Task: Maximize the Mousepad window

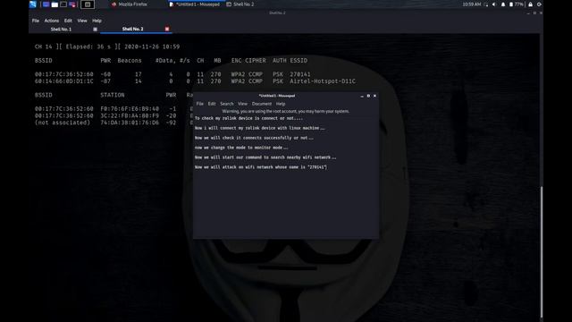Action: pyautogui.click(x=368, y=96)
